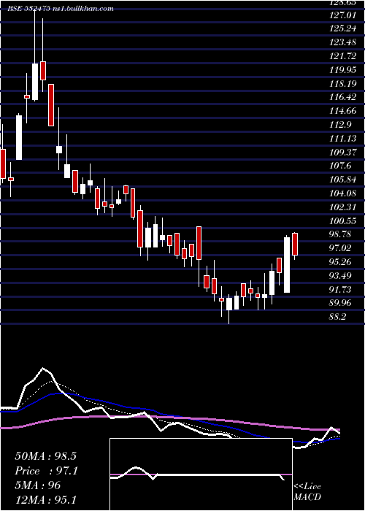Click the 118.19 price axis label
365x511 pixels.
click(342, 84)
